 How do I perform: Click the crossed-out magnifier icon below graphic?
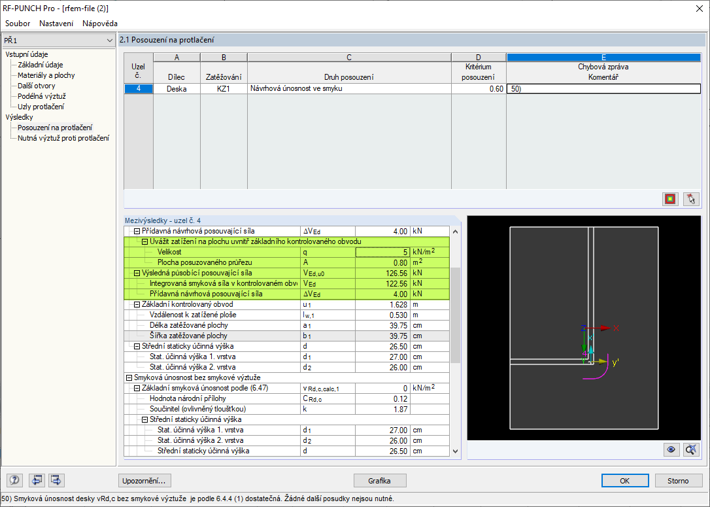691,449
